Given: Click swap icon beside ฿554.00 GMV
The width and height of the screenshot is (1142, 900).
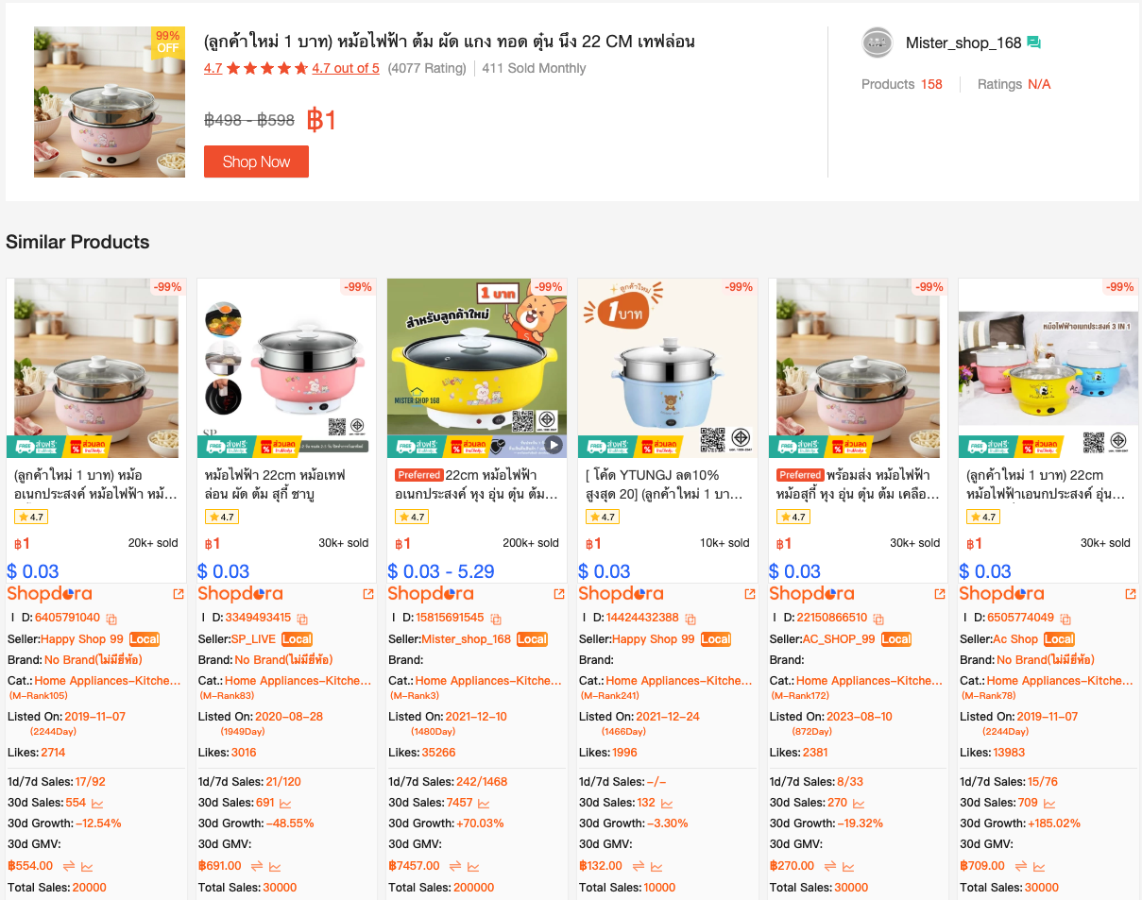Looking at the screenshot, I should coord(68,866).
